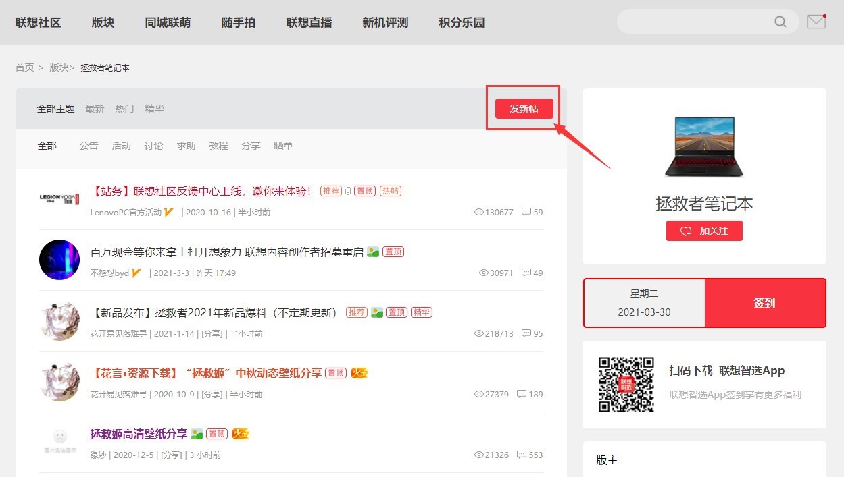The image size is (844, 477).
Task: Open the 百万现金等你来拿 post
Action: coord(227,252)
